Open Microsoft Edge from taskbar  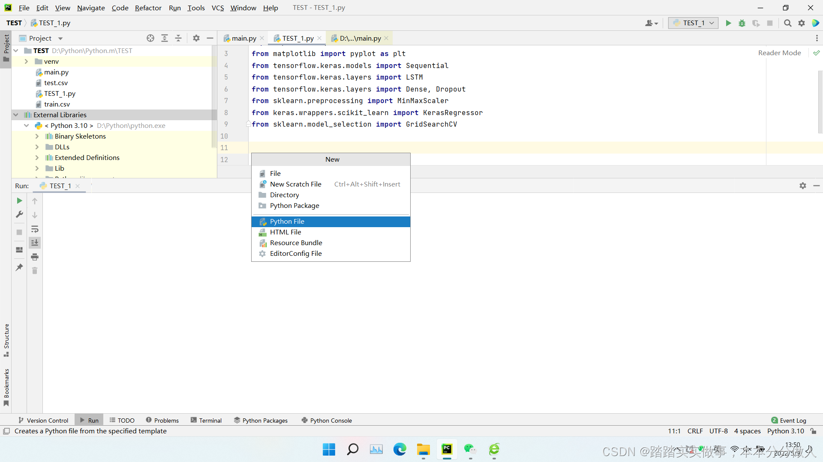point(399,449)
